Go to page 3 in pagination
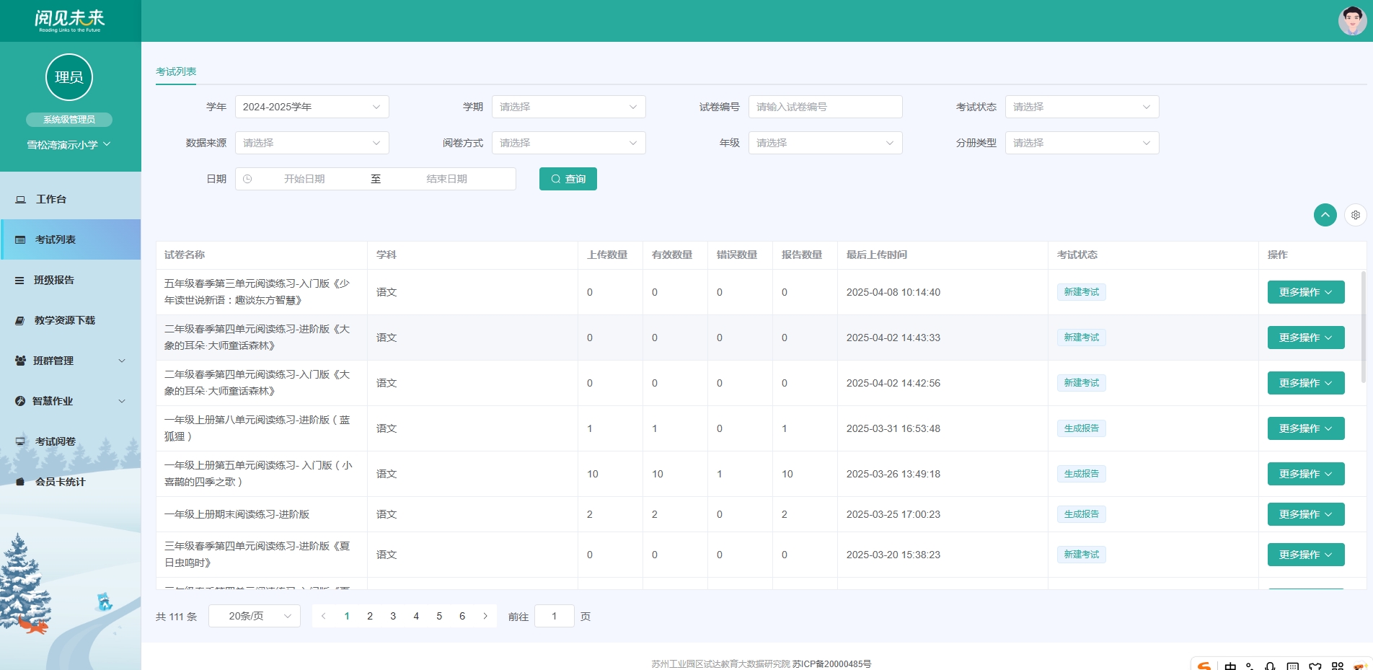 point(393,616)
